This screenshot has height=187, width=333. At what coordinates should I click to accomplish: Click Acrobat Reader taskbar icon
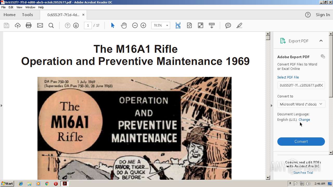tap(65, 184)
